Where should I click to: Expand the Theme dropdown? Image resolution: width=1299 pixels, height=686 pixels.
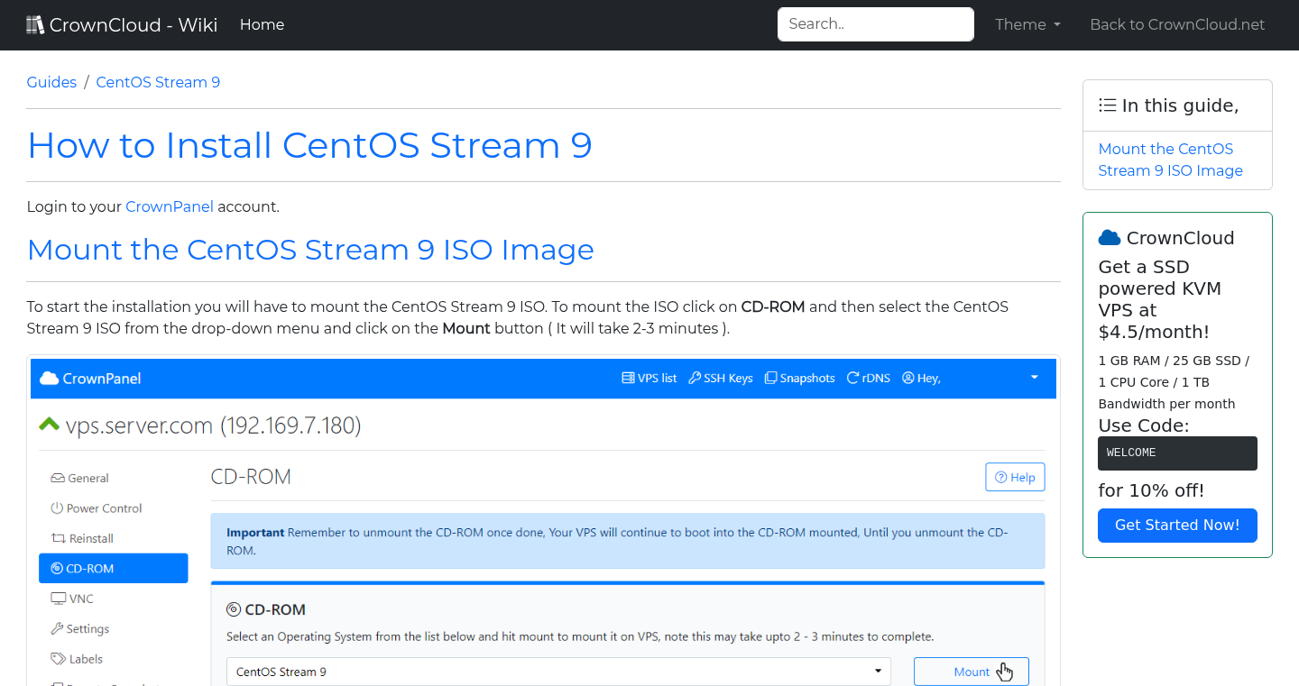pos(1027,24)
